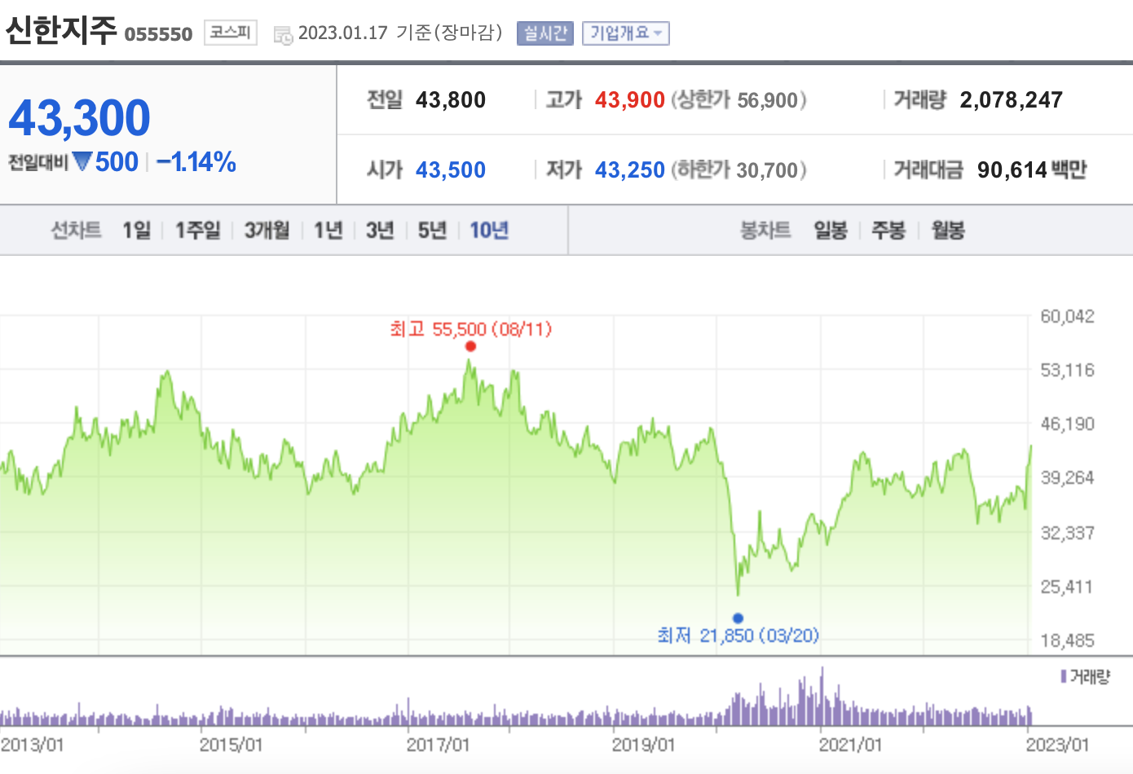Click the 거래대금 value 90,614 백만

(1032, 170)
